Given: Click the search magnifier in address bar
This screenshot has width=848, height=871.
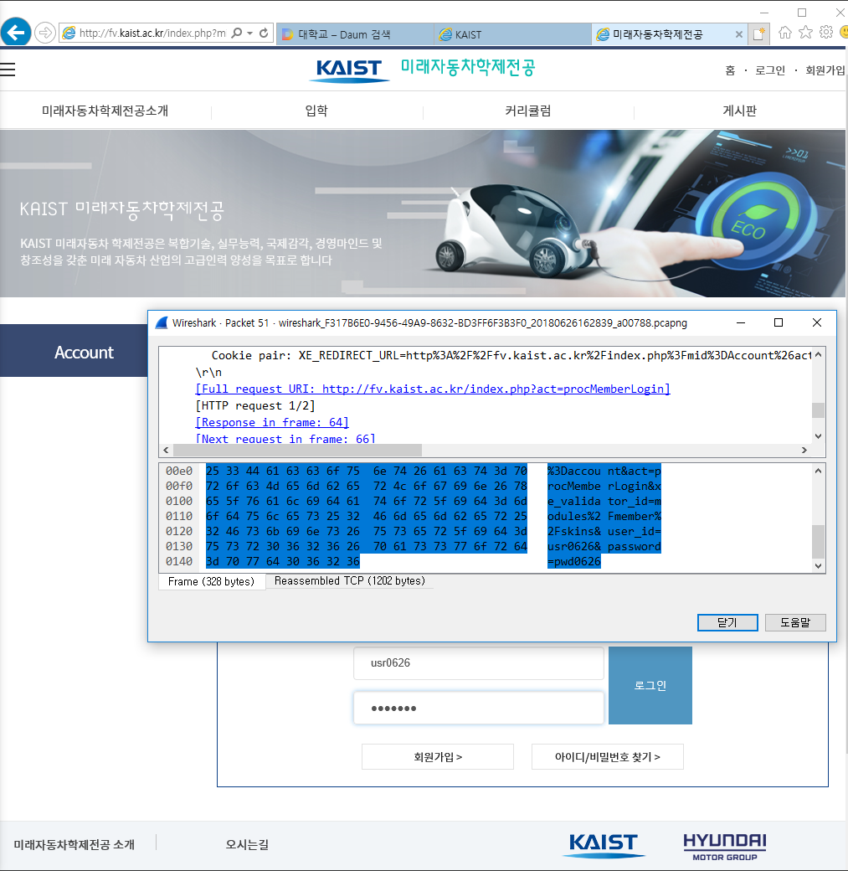Looking at the screenshot, I should [237, 33].
